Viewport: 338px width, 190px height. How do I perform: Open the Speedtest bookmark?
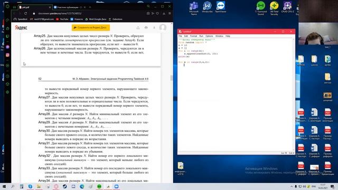[x=21, y=19]
